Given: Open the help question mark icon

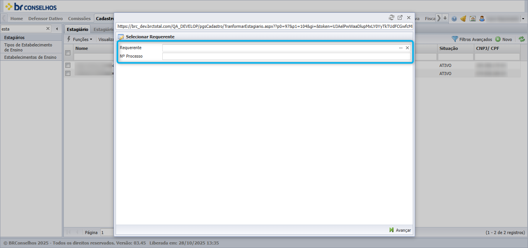Looking at the screenshot, I should (454, 19).
